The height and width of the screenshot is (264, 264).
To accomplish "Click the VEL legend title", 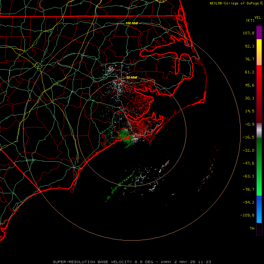I will [x=258, y=18].
